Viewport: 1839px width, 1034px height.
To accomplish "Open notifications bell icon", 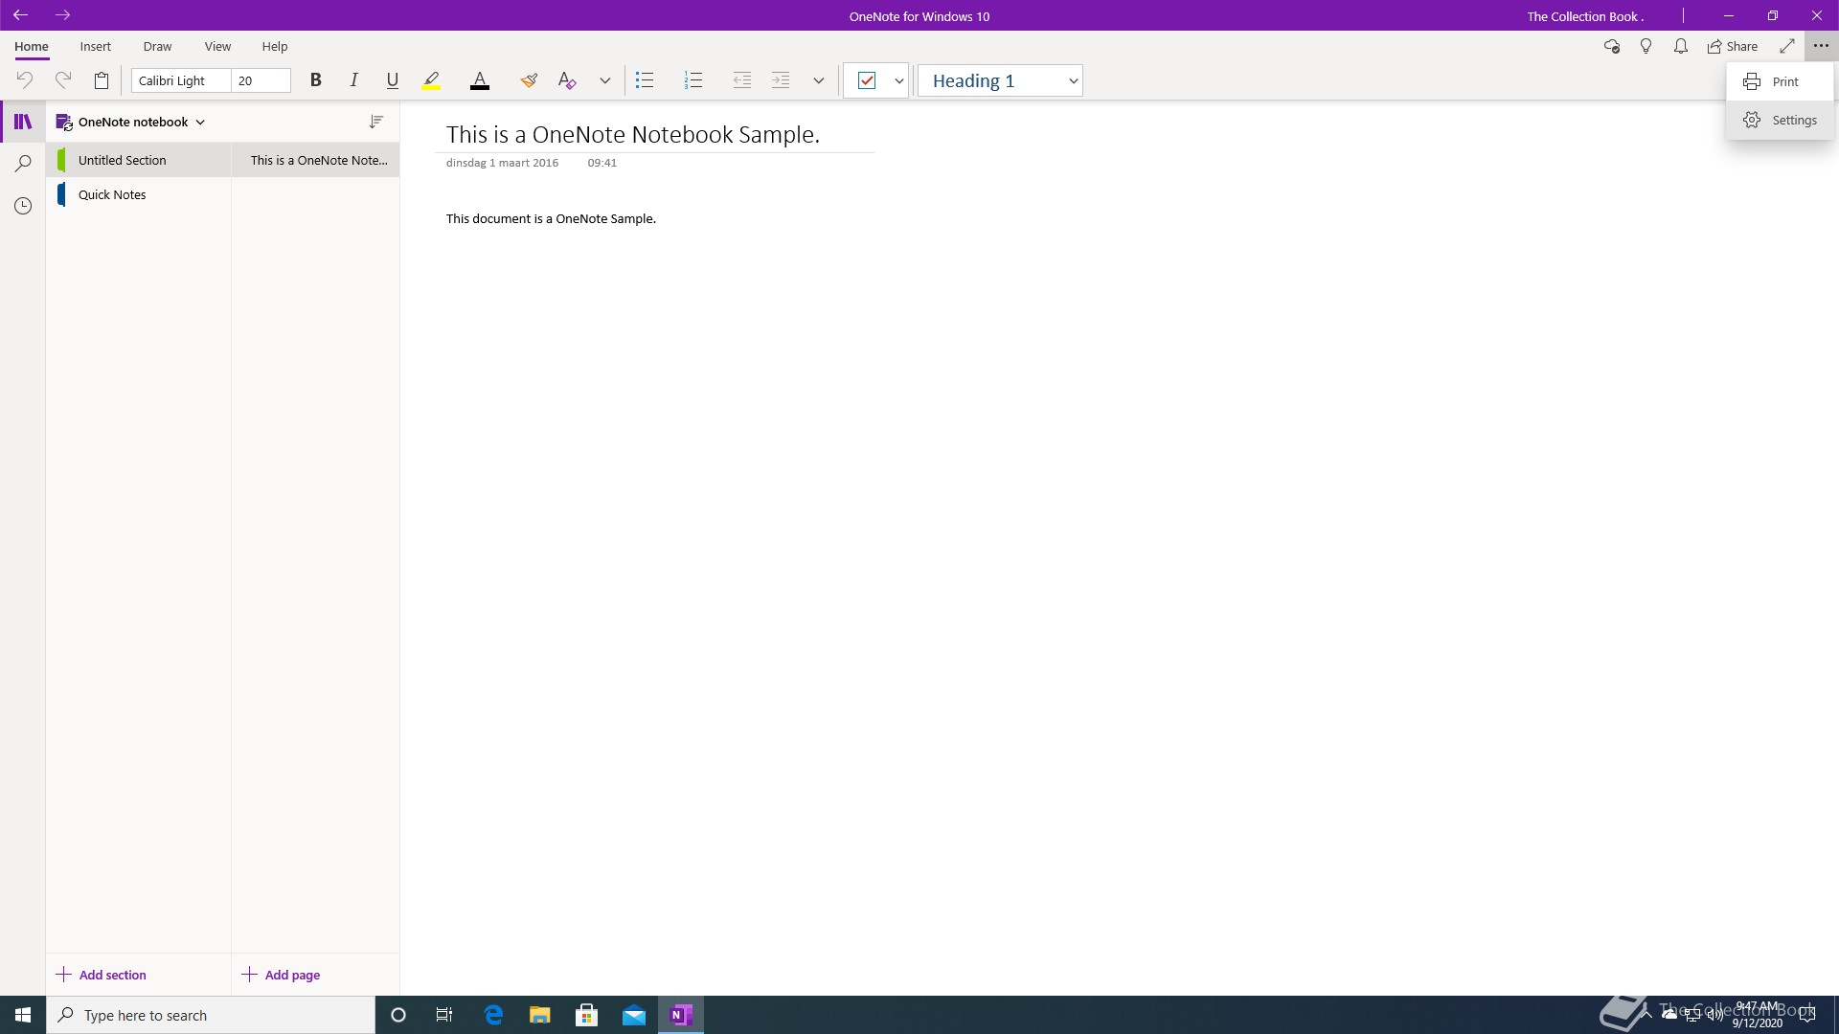I will (x=1681, y=46).
